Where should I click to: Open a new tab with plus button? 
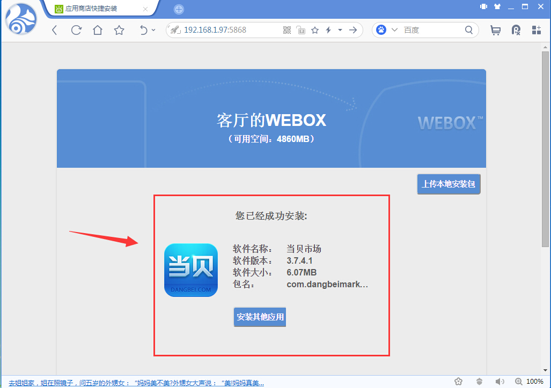click(179, 10)
